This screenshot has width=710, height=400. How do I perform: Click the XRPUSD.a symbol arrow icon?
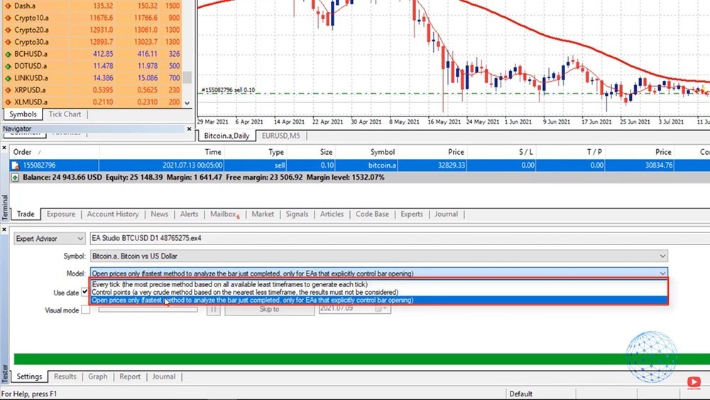tap(8, 90)
